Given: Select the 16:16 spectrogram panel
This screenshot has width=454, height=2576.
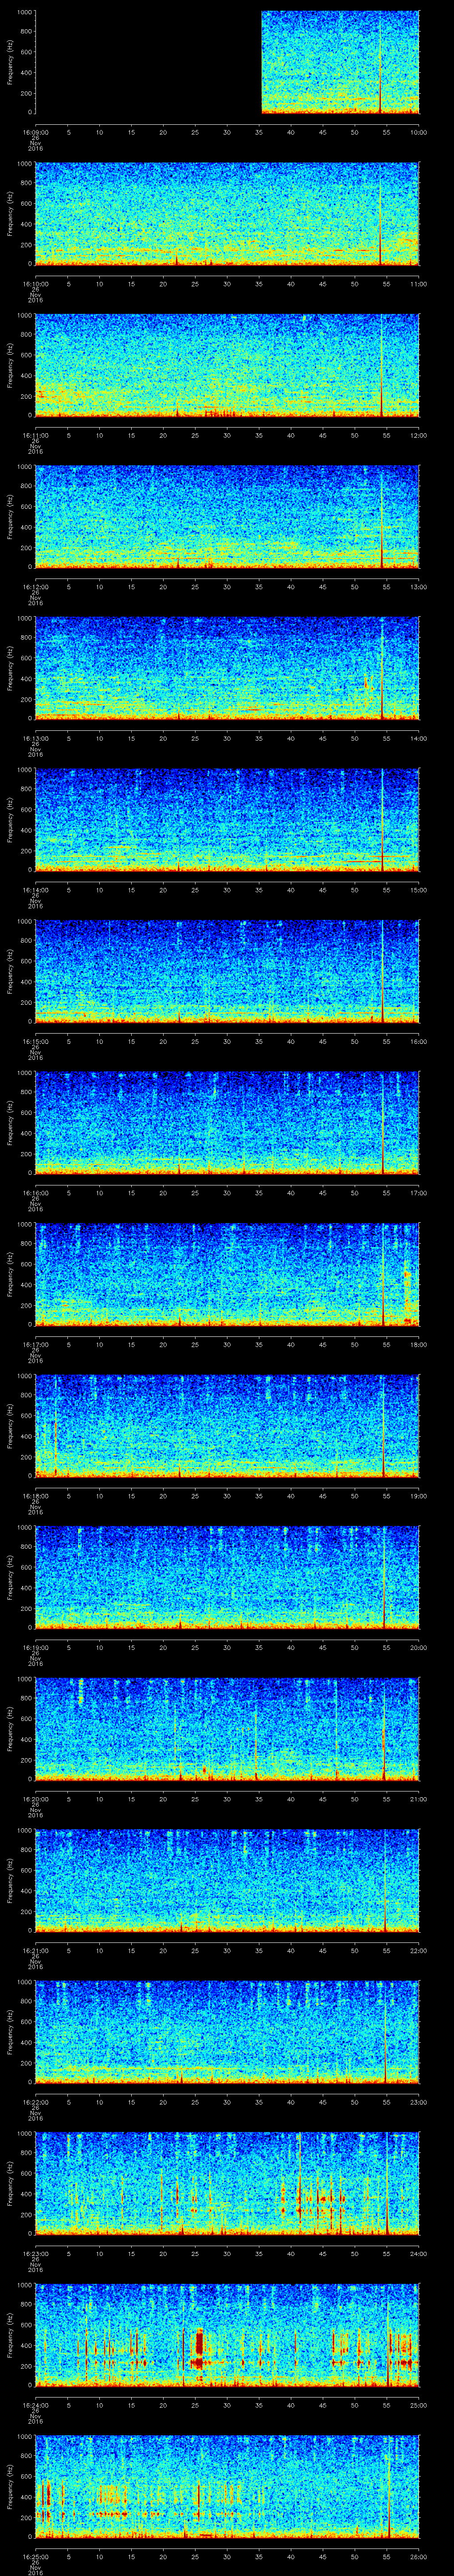Looking at the screenshot, I should [227, 1122].
